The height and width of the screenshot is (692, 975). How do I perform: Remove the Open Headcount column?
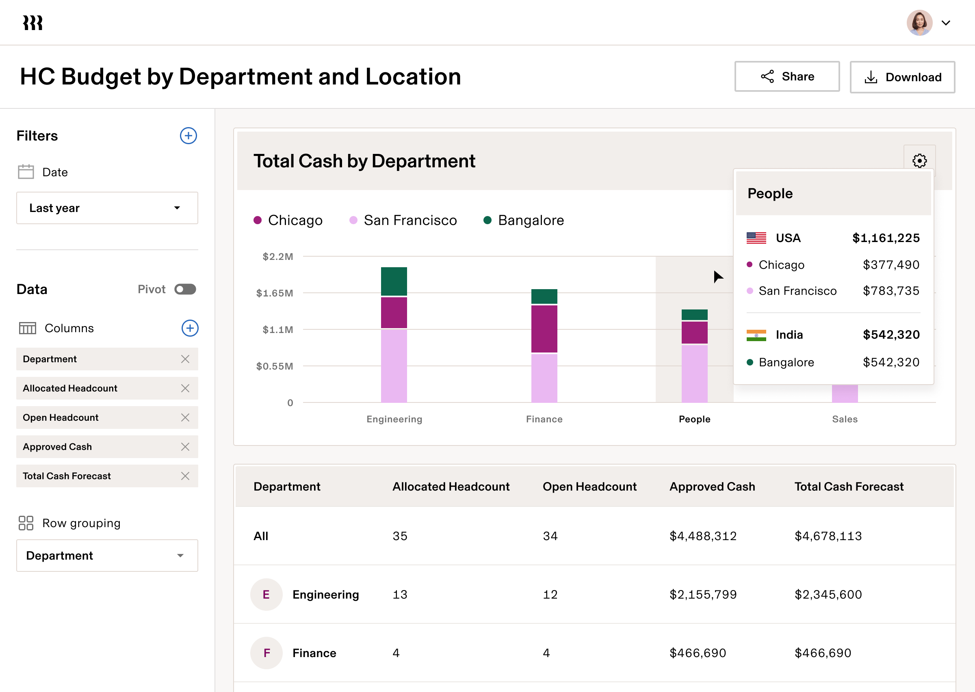pos(185,417)
